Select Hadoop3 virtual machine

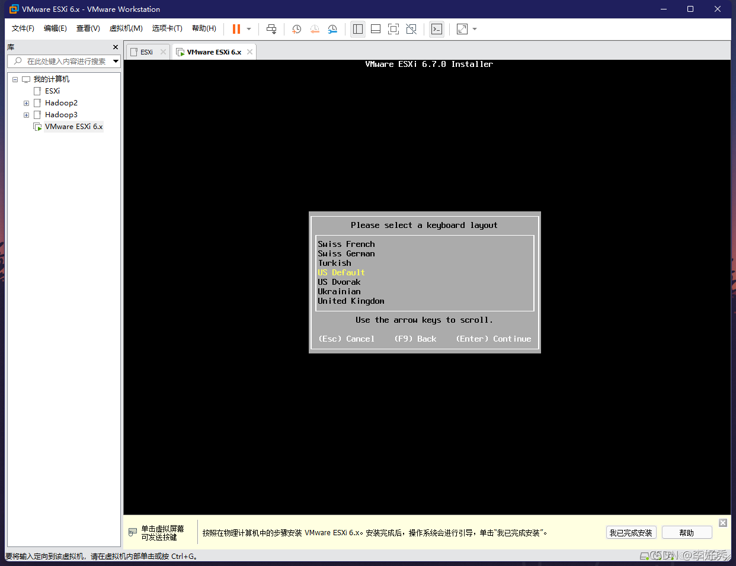[x=61, y=115]
